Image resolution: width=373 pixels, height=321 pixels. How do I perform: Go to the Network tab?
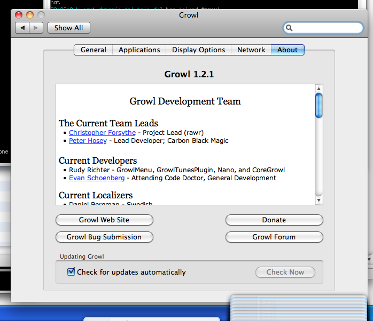251,50
